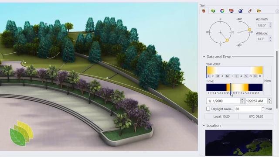Click the sun marker on azimuth compass
This screenshot has width=279, height=157.
pyautogui.click(x=227, y=40)
